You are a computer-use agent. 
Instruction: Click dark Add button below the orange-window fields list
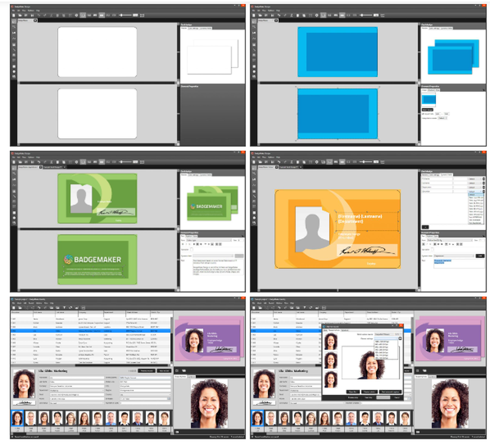click(x=425, y=227)
